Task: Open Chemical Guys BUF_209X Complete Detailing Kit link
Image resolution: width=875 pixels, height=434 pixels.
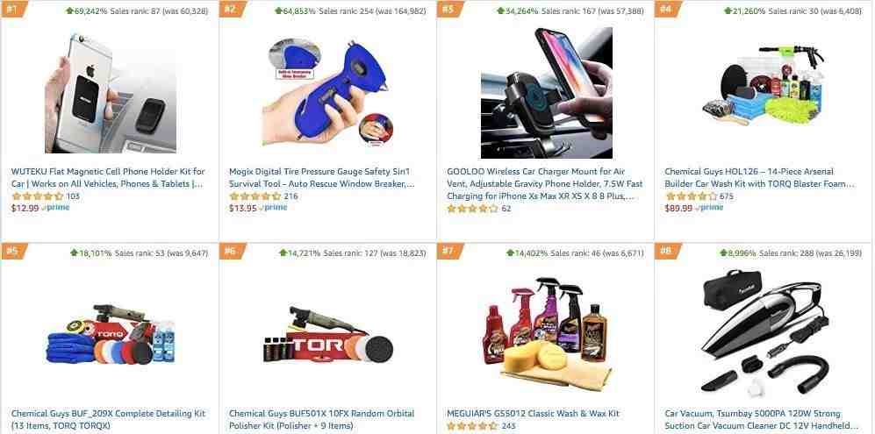Action: (x=108, y=419)
